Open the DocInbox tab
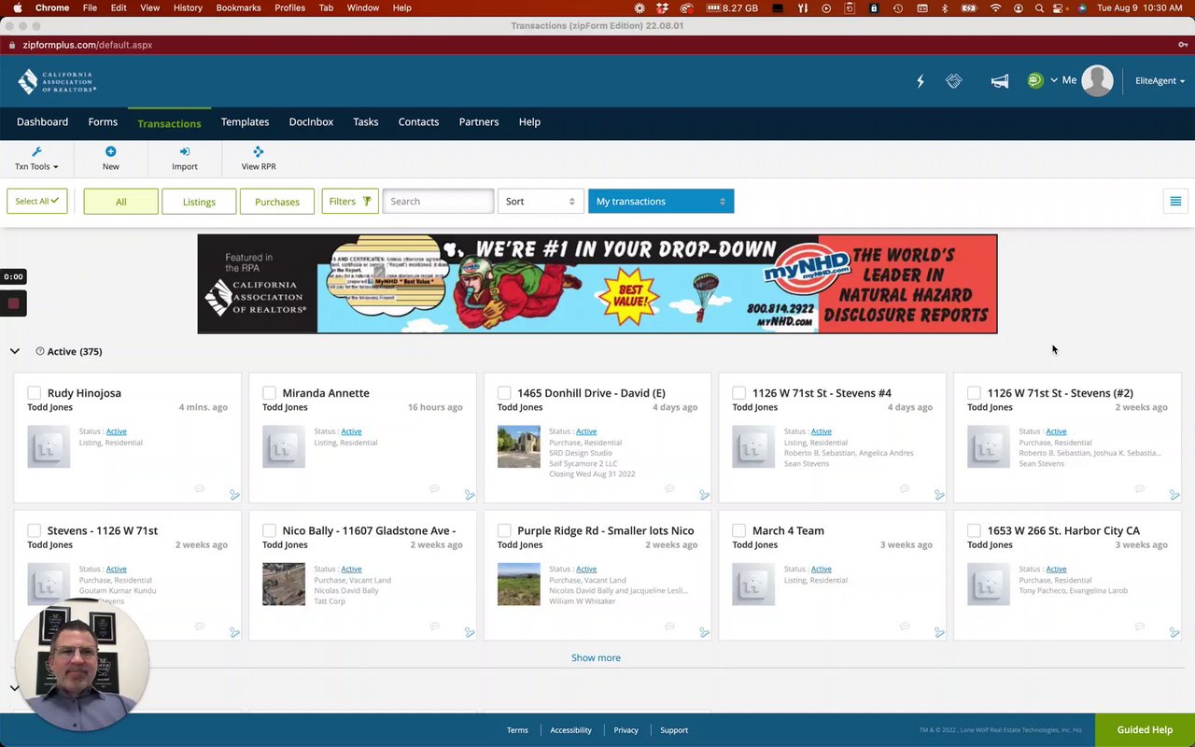 point(311,122)
